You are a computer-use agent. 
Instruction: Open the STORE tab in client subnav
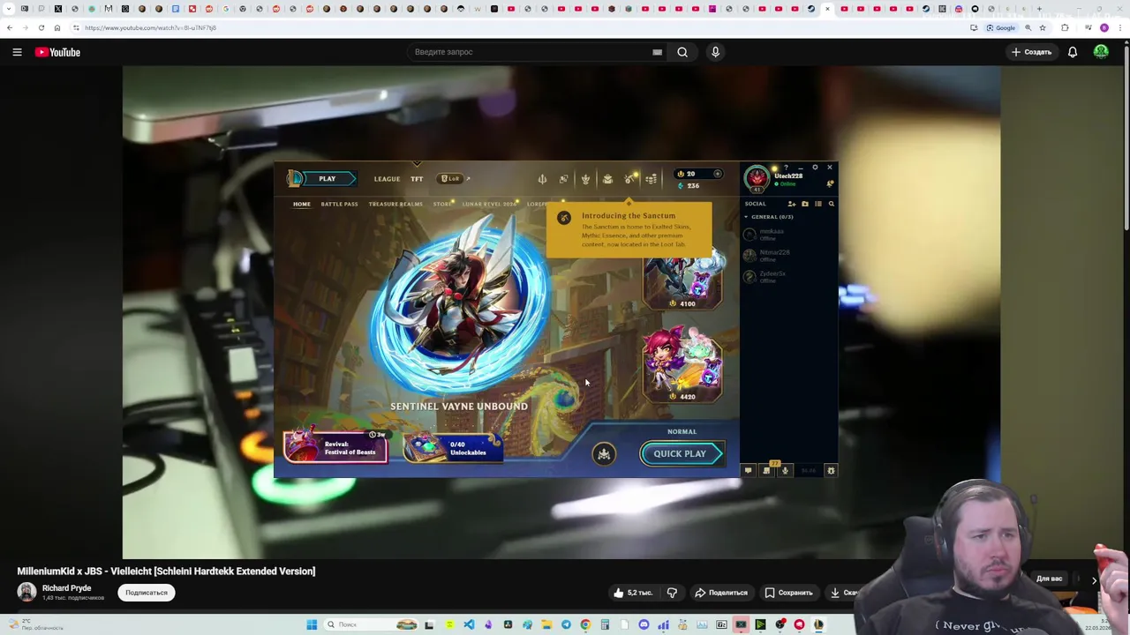[x=442, y=204]
